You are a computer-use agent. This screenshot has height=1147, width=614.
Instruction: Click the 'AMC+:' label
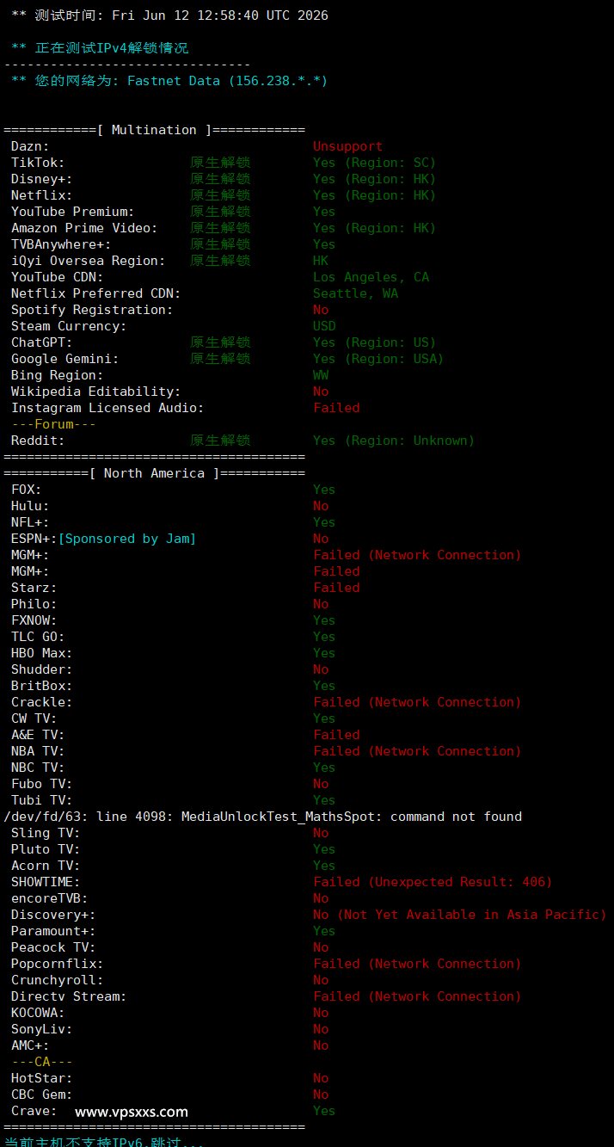30,1045
